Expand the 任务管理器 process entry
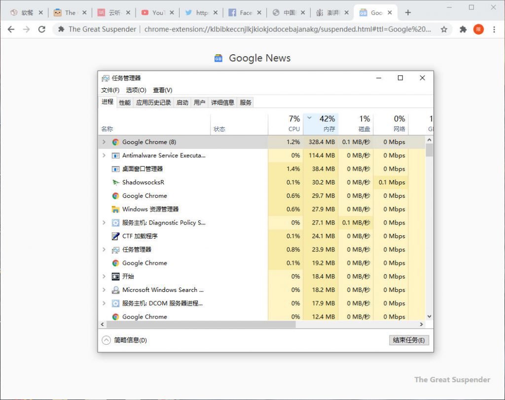The height and width of the screenshot is (400, 505). point(104,249)
